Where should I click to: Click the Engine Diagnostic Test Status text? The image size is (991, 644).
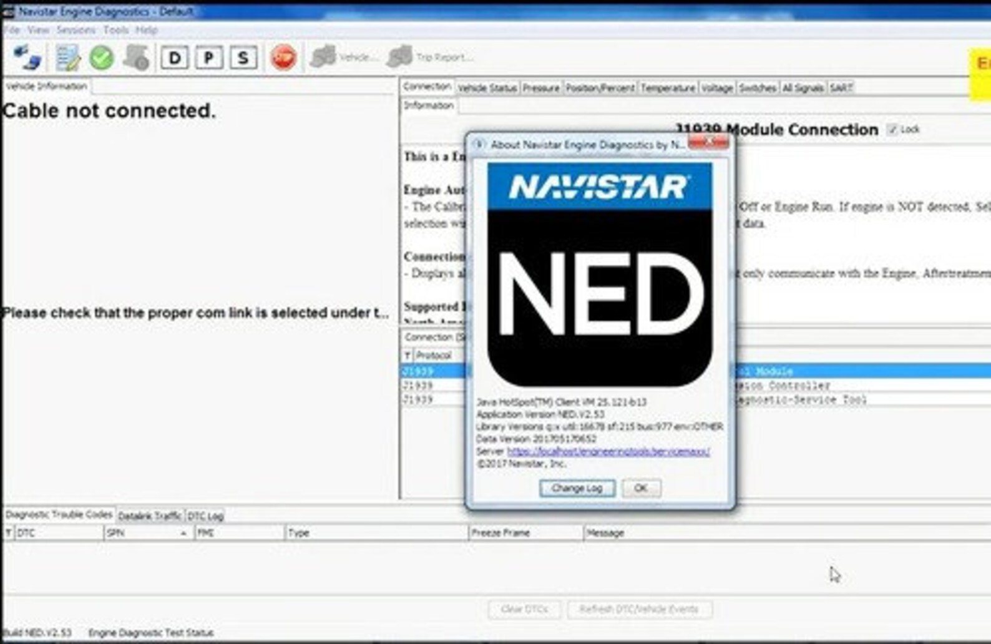click(151, 633)
